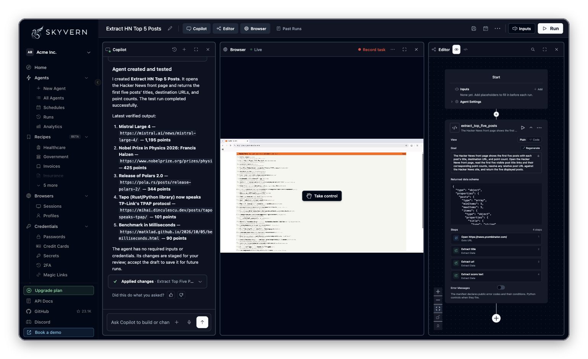Collapse the Browsers section chevron
The image size is (588, 359).
(86, 196)
